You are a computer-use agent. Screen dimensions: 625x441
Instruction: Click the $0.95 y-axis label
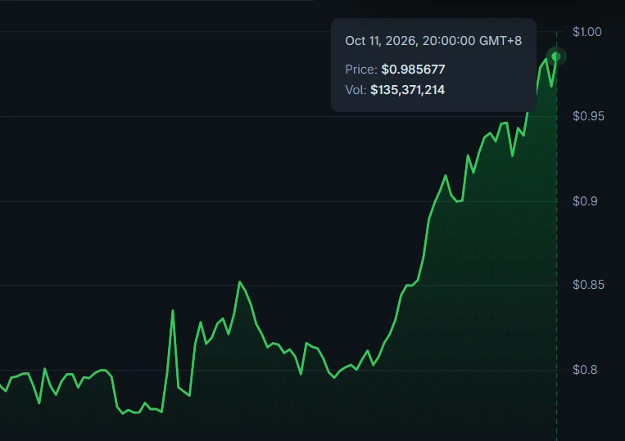click(x=588, y=116)
